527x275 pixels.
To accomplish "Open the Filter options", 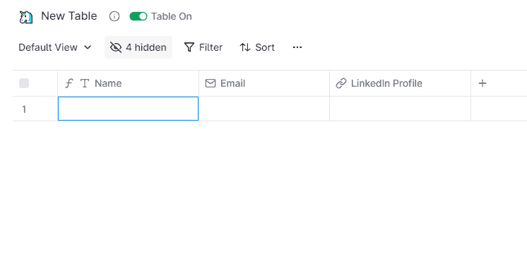I will [x=203, y=47].
